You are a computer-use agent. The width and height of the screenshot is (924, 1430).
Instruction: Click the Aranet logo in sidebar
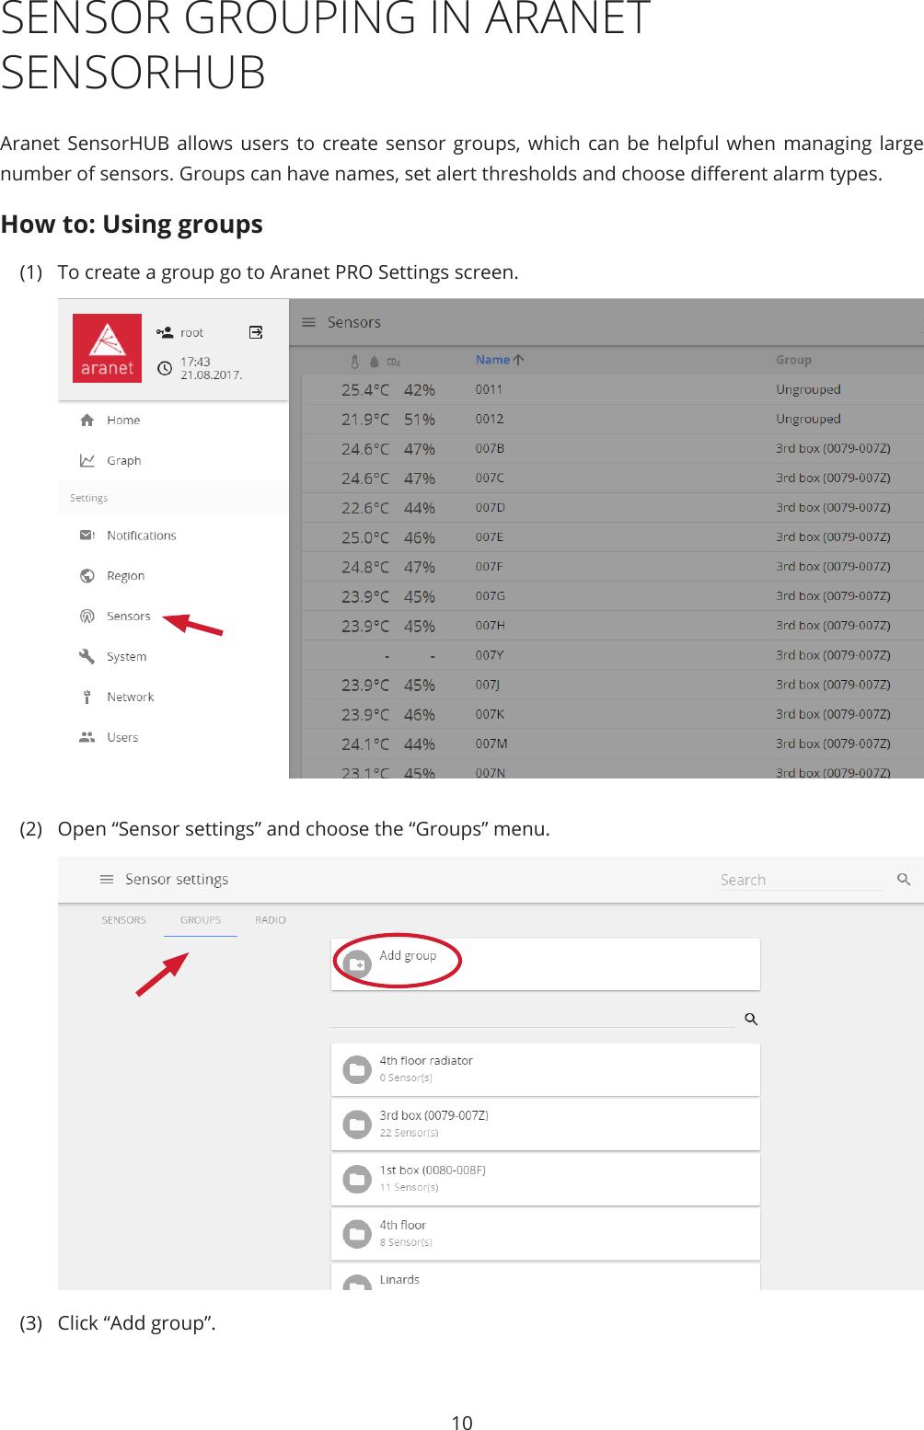click(108, 349)
